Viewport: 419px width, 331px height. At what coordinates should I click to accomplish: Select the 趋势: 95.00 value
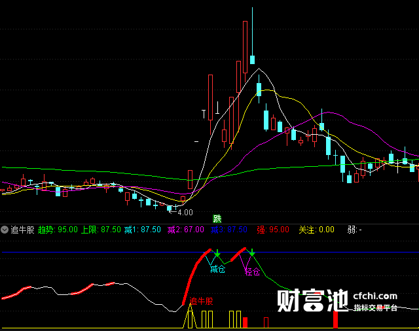pyautogui.click(x=58, y=230)
